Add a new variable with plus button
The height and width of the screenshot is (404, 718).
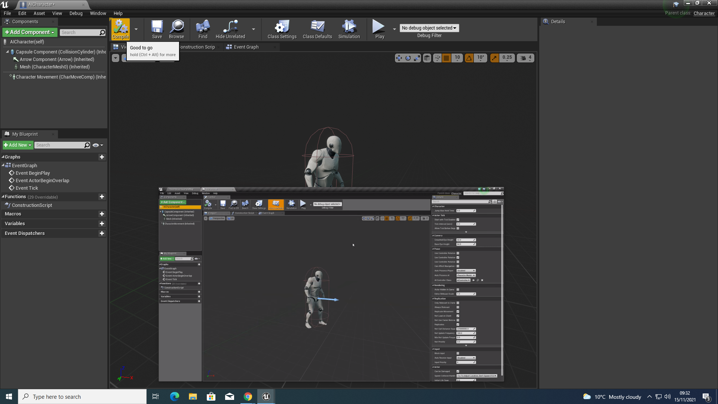[x=102, y=224]
